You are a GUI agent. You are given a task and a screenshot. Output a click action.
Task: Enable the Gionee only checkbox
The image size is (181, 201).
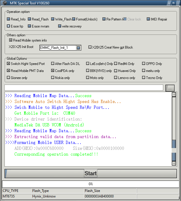(8, 78)
